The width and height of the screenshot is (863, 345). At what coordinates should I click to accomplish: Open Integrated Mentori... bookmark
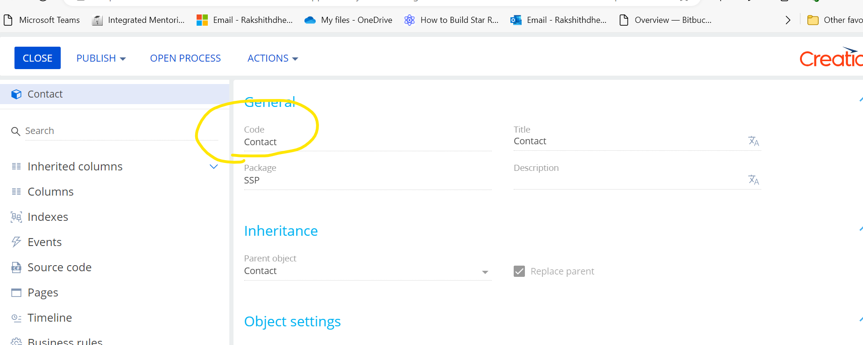138,20
